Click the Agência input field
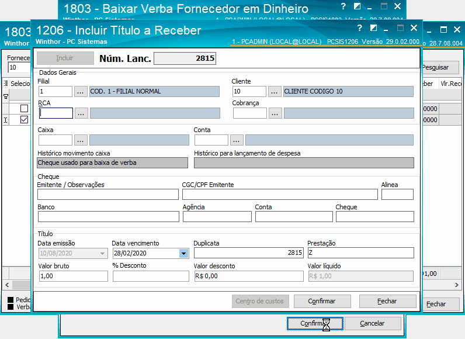Image resolution: width=465 pixels, height=339 pixels. (x=217, y=216)
